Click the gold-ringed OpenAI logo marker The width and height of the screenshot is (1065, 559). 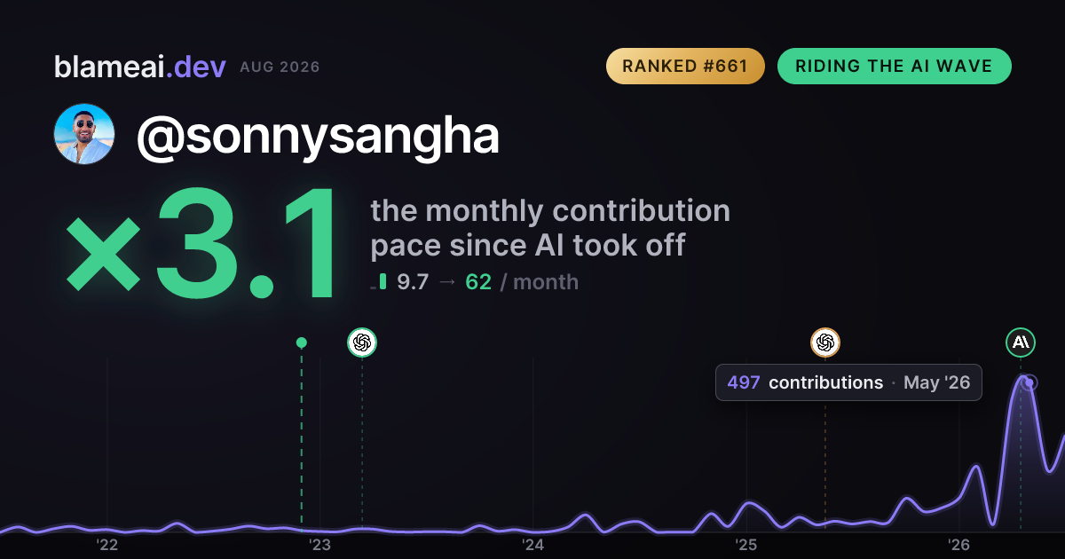[825, 342]
